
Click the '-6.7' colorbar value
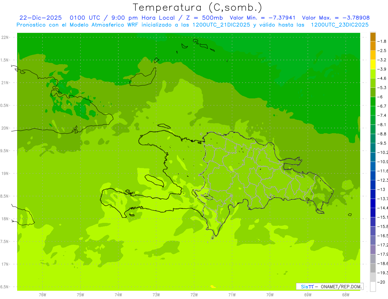point(382,106)
